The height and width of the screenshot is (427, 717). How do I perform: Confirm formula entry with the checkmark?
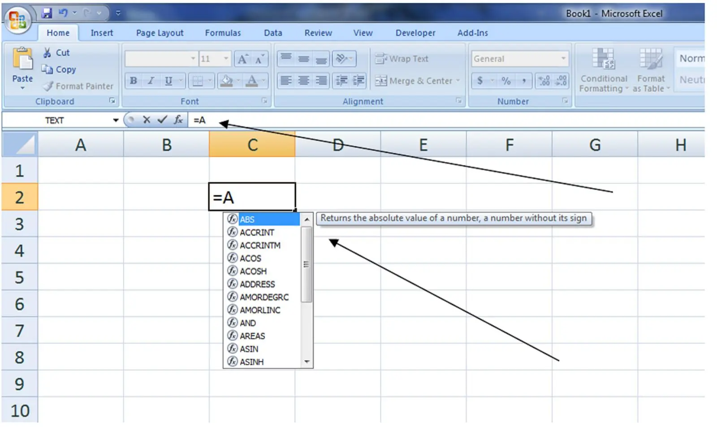coord(162,120)
